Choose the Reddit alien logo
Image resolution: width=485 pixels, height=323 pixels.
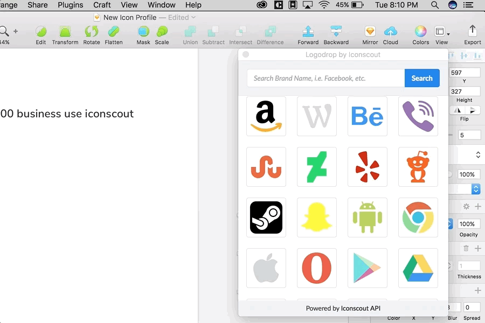[x=418, y=167]
